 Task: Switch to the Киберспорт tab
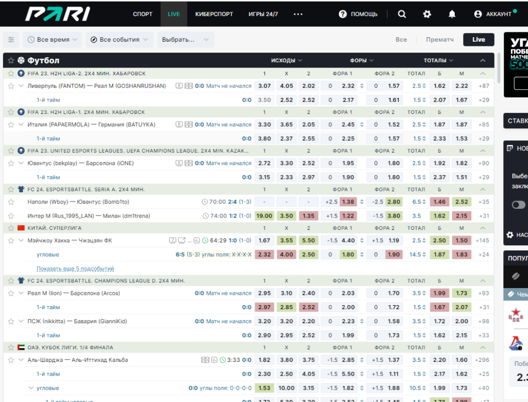214,14
